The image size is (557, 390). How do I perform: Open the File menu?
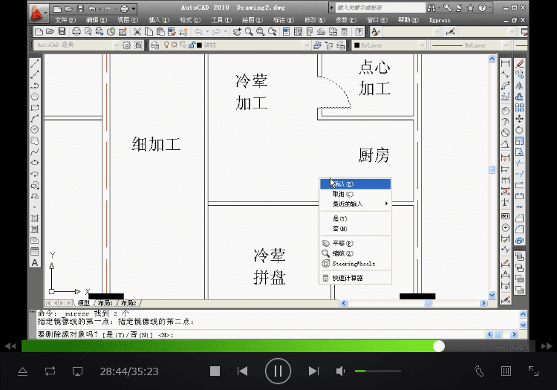coord(65,20)
